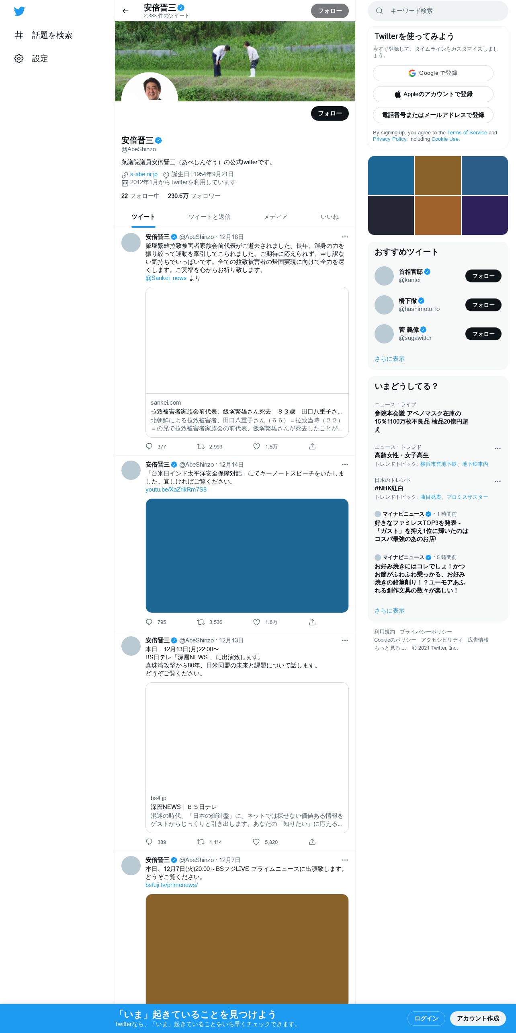Open 好きなファミレスTOP3 news item
The image size is (516, 1033).
pos(438,527)
